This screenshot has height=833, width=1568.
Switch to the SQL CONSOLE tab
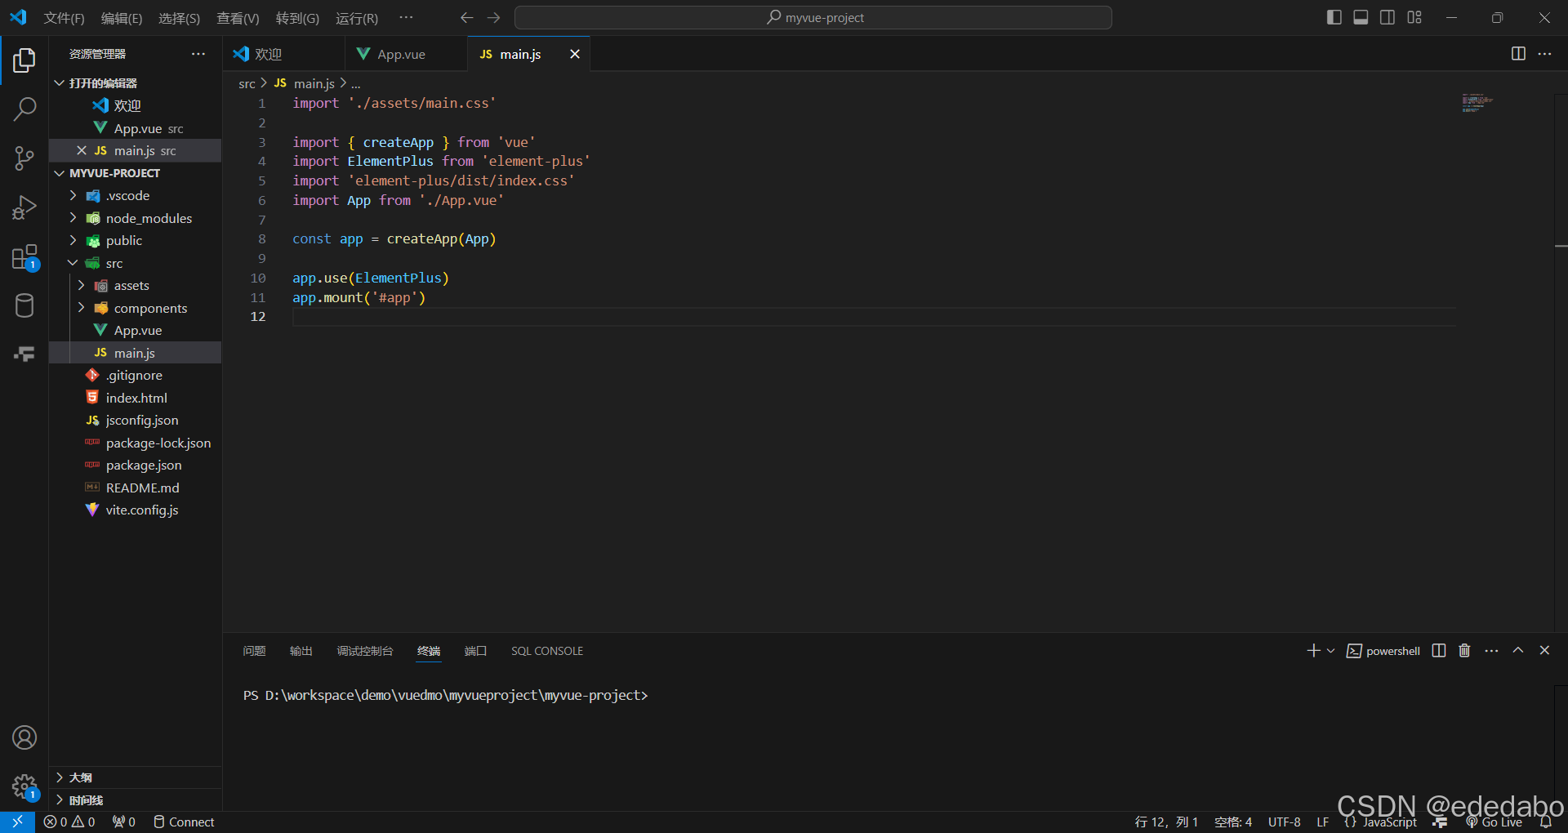click(547, 651)
